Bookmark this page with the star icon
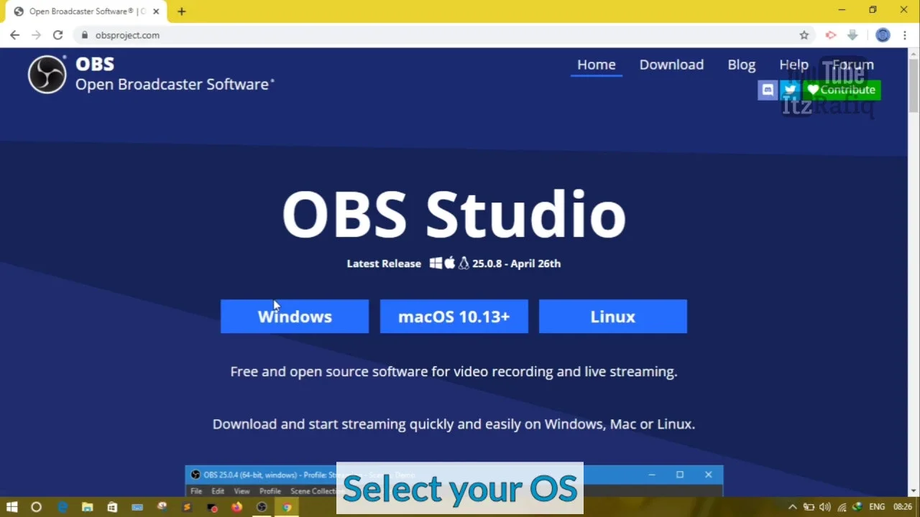Viewport: 920px width, 517px height. click(x=804, y=35)
